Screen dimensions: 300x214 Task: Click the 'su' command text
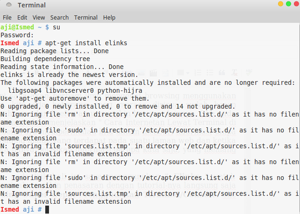pos(56,28)
